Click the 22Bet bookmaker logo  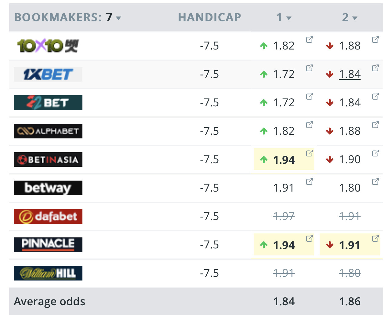[48, 103]
